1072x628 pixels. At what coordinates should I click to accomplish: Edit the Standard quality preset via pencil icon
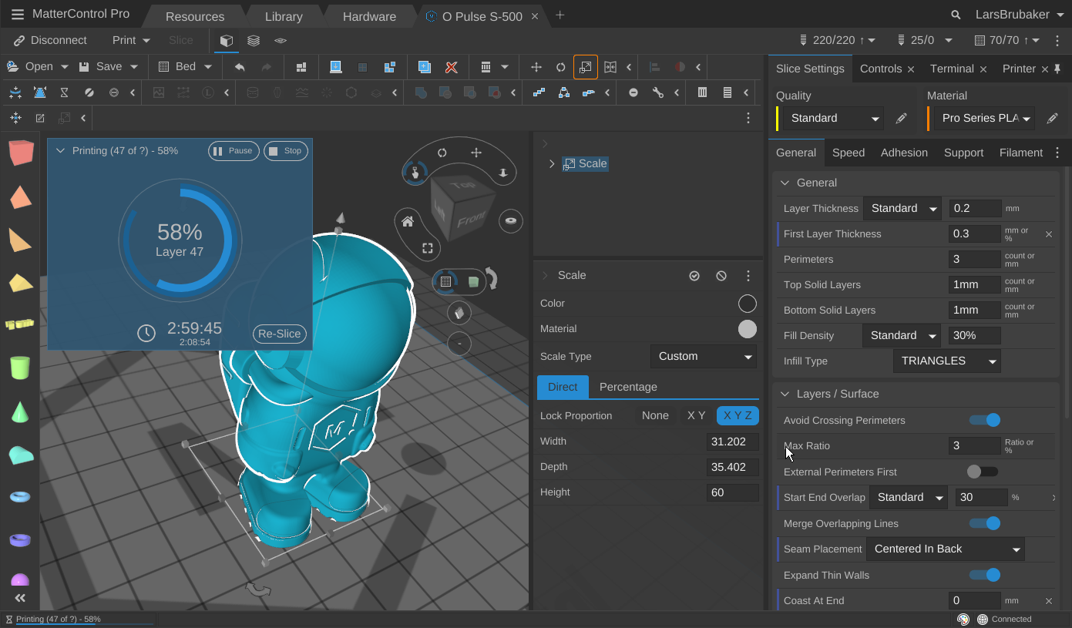pyautogui.click(x=901, y=118)
